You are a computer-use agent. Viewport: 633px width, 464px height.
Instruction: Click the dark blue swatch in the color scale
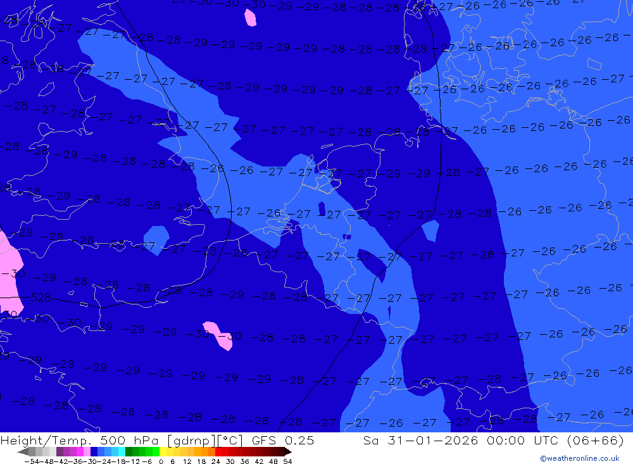94,452
